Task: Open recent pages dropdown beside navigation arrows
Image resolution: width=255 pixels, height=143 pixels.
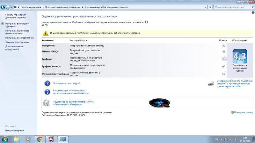Action: tap(12, 7)
